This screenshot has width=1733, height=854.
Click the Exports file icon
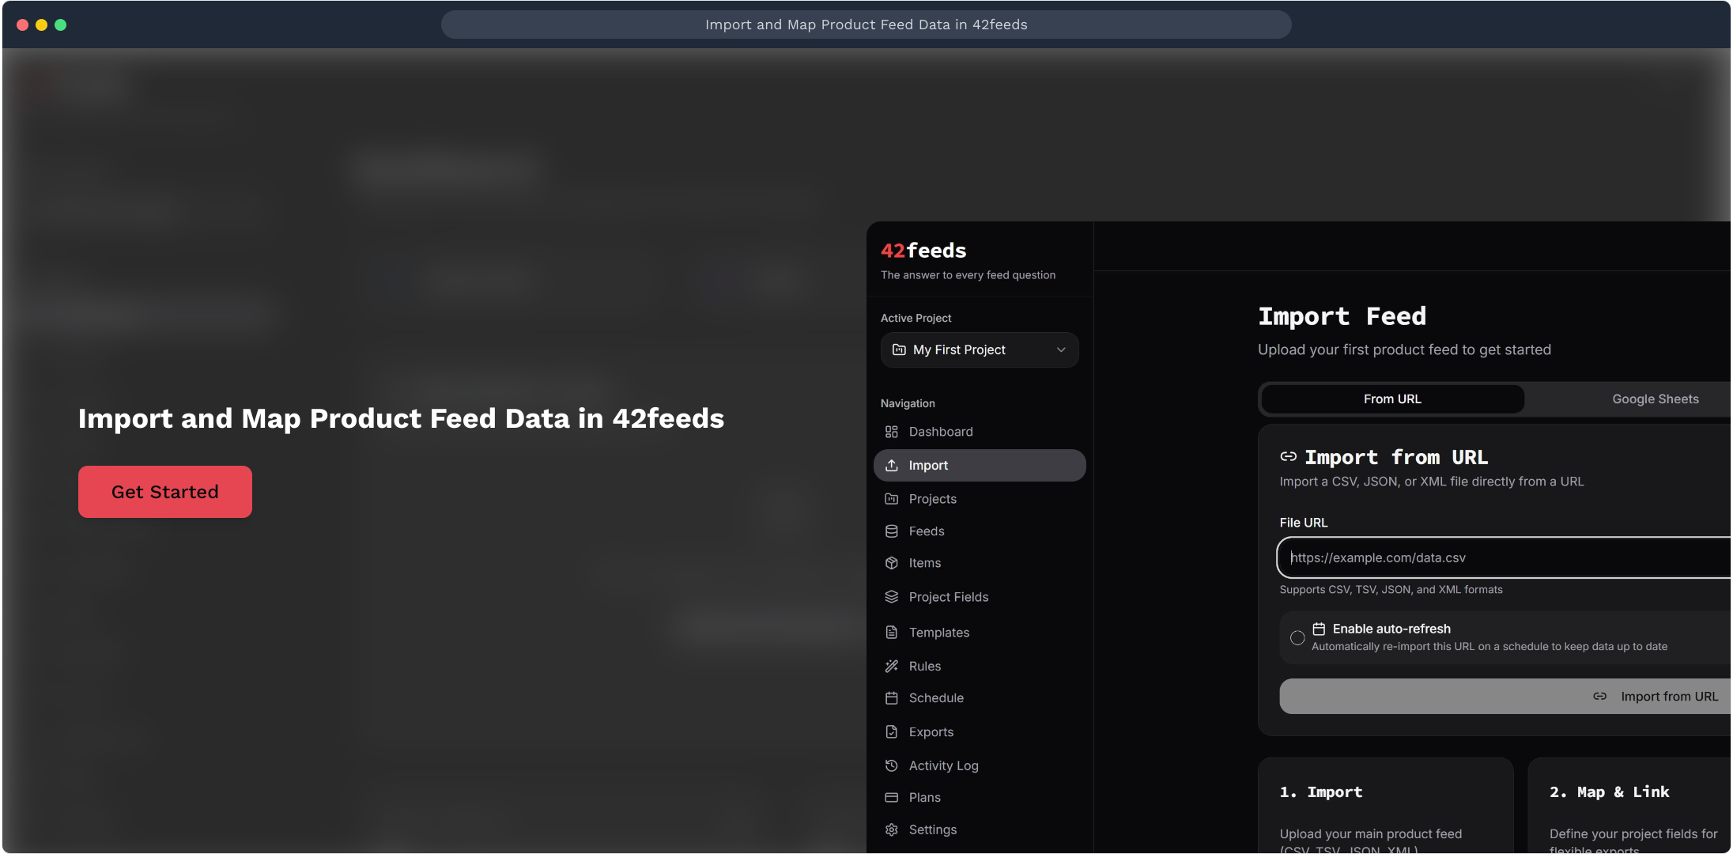pyautogui.click(x=892, y=732)
